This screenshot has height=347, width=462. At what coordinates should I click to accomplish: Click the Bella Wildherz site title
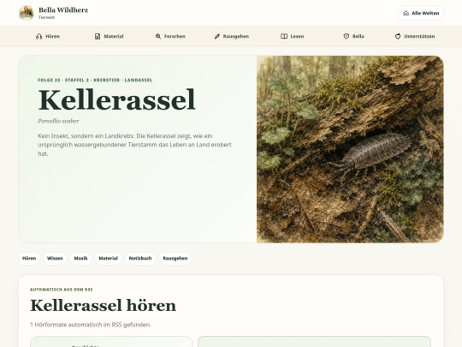coord(63,10)
